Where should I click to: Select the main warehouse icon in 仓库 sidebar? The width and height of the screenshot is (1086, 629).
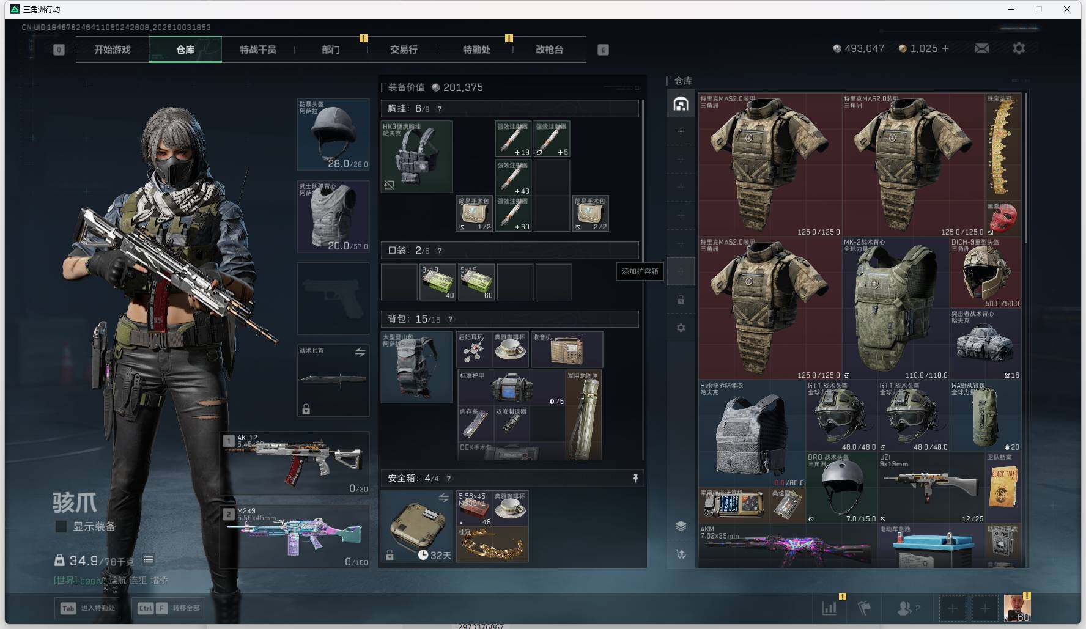(x=681, y=104)
